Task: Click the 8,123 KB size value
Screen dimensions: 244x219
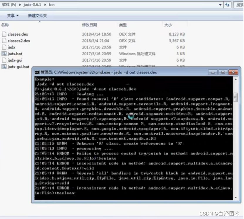Action: coord(177,34)
